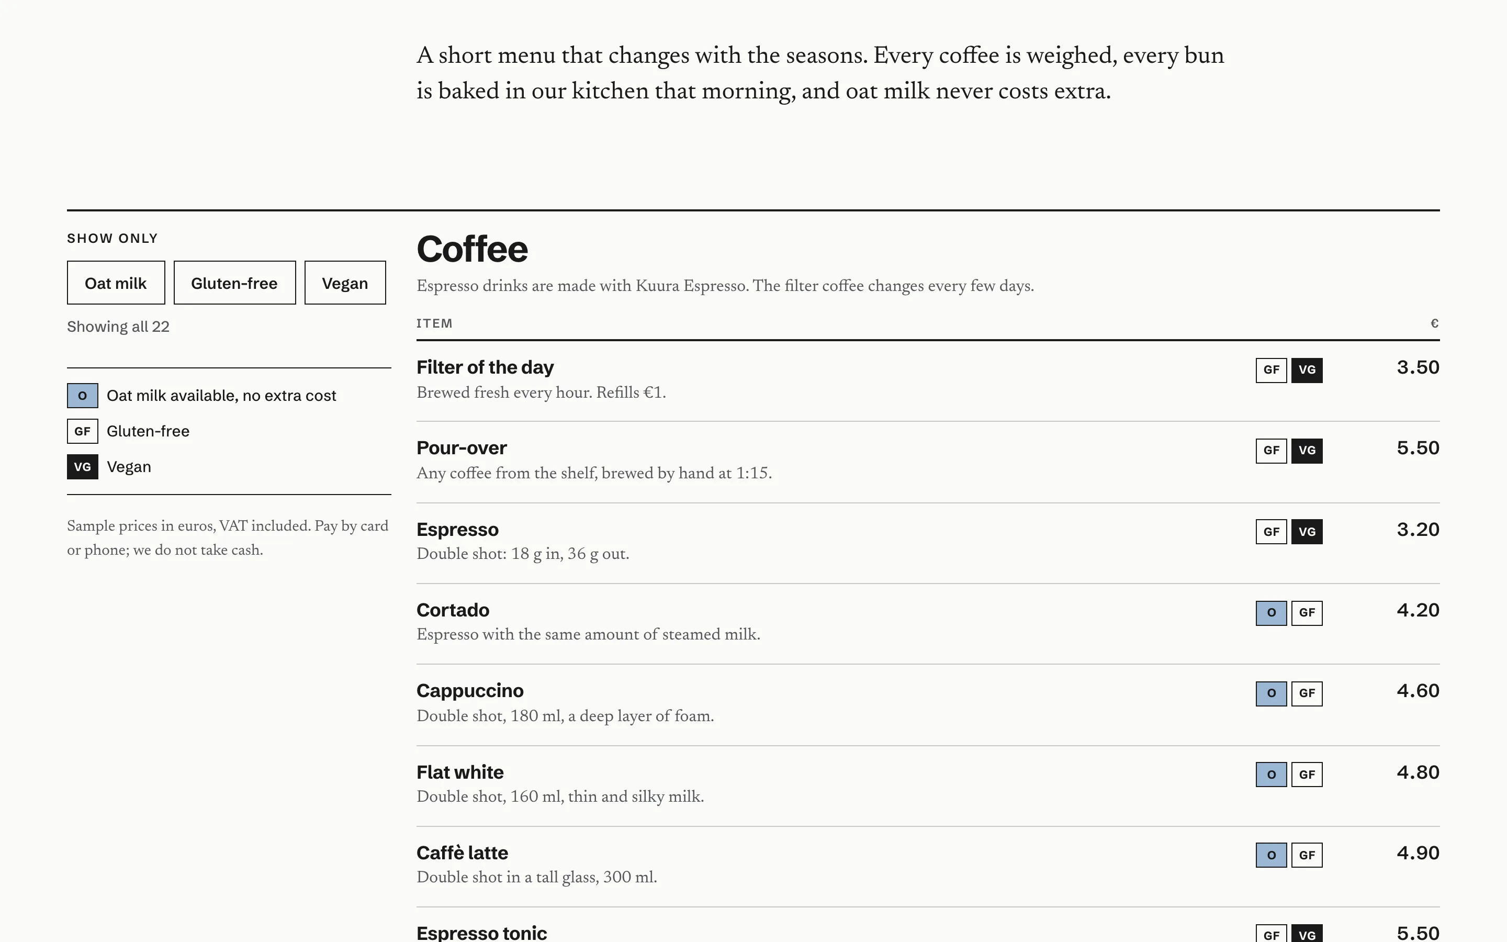This screenshot has width=1507, height=942.
Task: Click the price 4.80 for Flat white
Action: tap(1418, 772)
